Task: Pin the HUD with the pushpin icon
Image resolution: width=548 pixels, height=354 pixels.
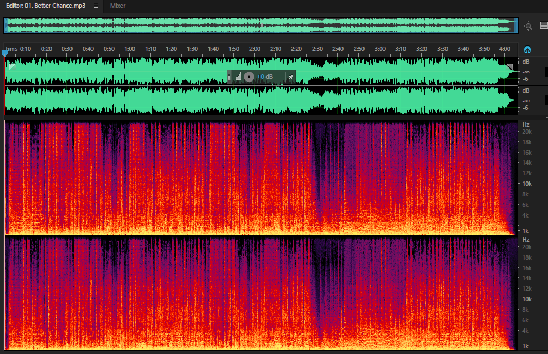Action: (x=290, y=77)
